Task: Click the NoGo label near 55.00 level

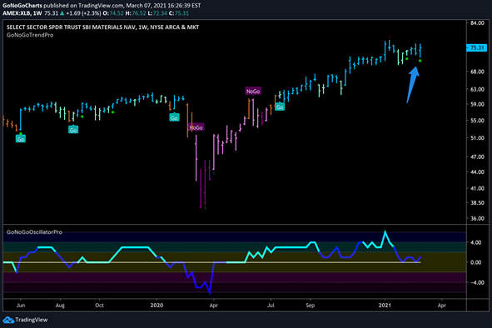Action: point(196,127)
